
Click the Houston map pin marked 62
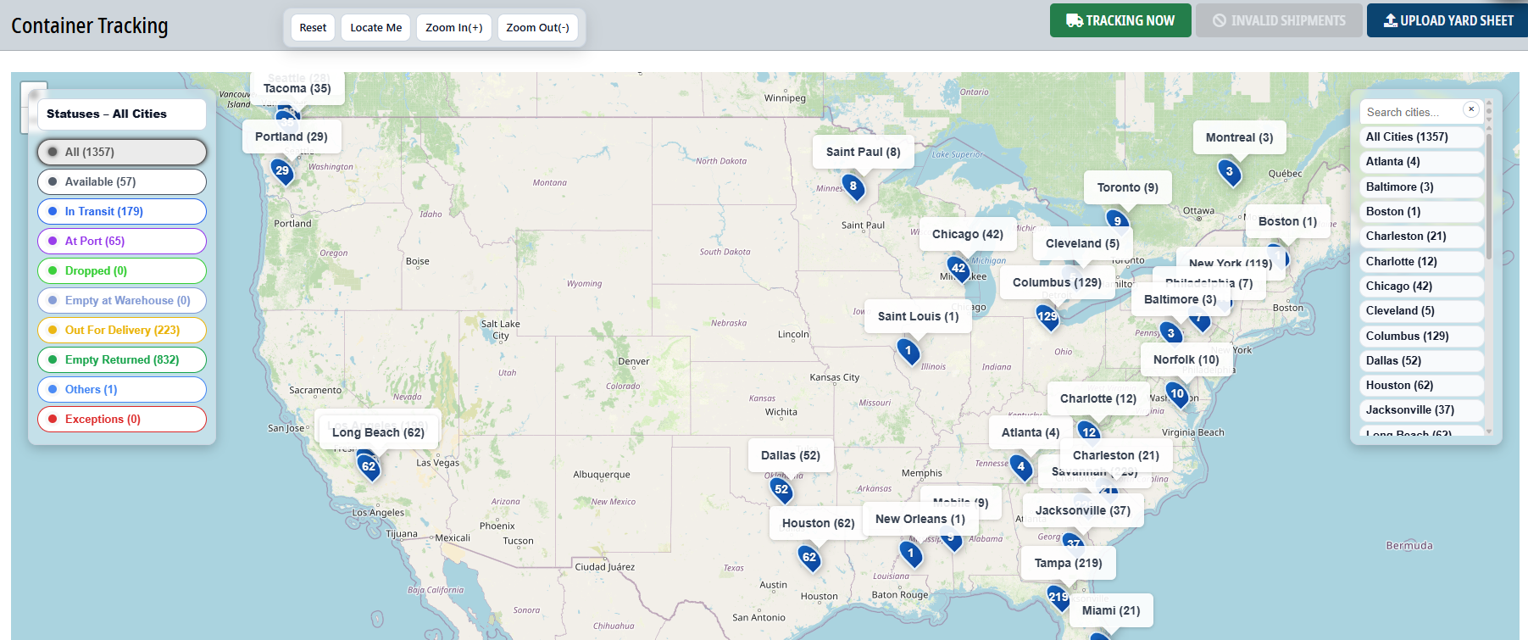click(x=809, y=558)
